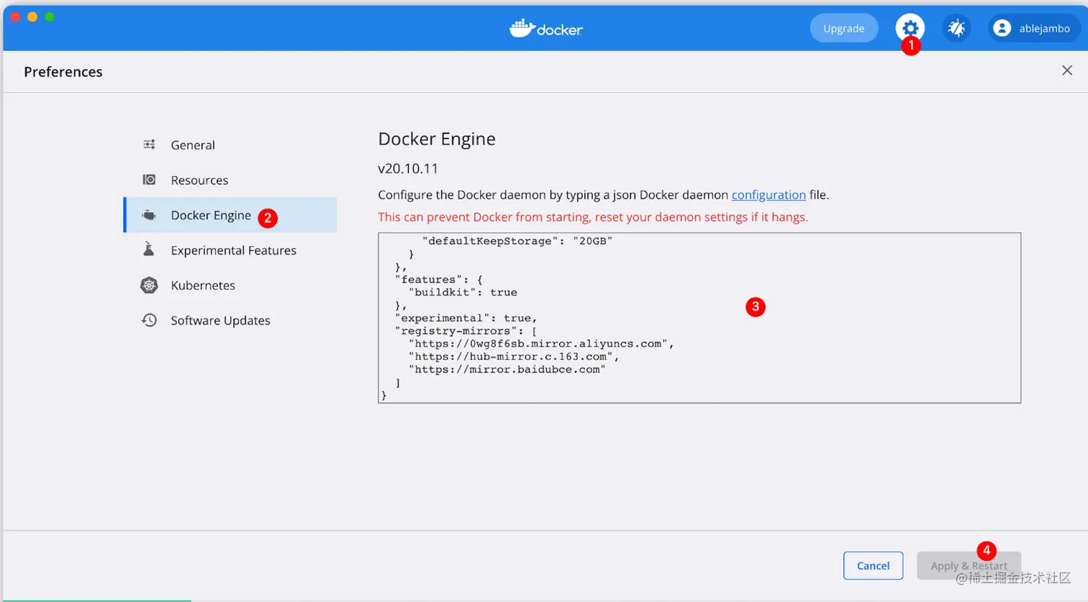Click the red macOS close button

[15, 17]
